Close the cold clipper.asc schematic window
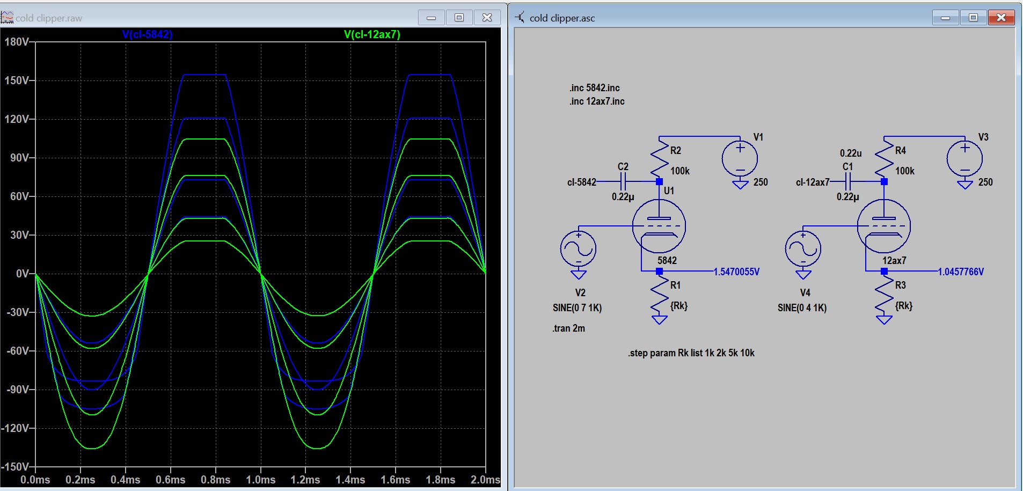1023x491 pixels. (x=1002, y=18)
